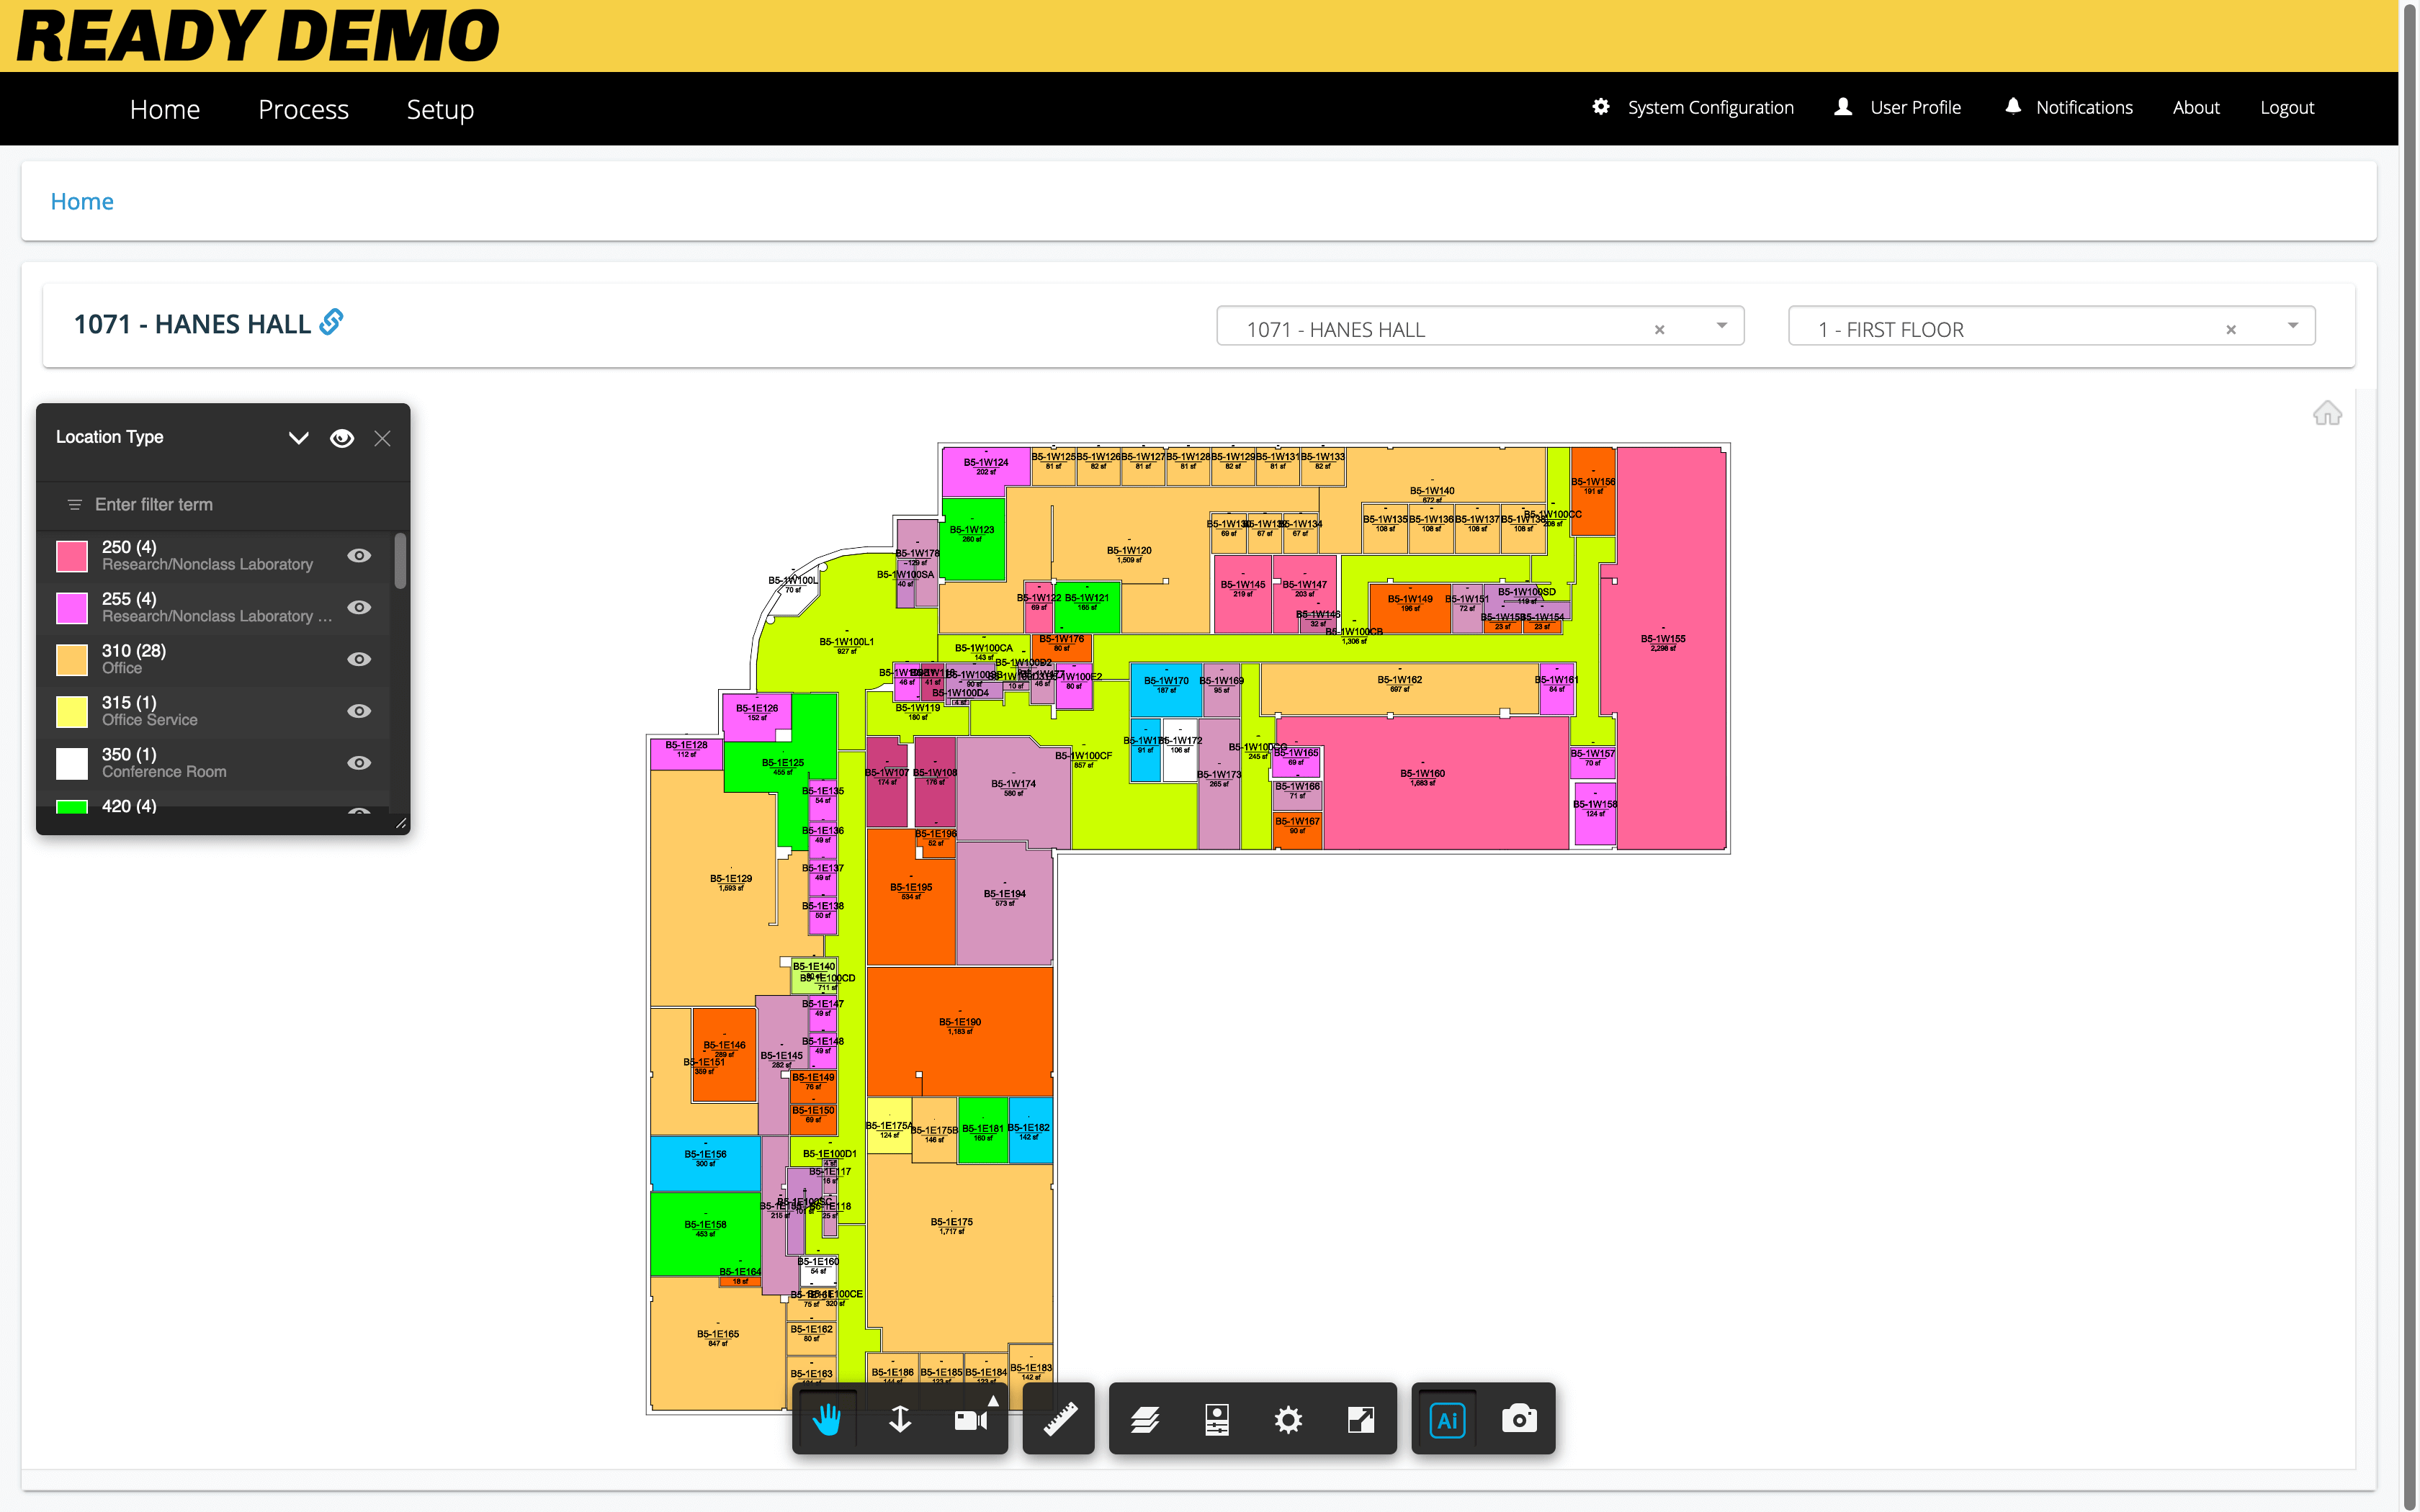Open the Setup menu item
Image resolution: width=2420 pixels, height=1512 pixels.
click(439, 108)
